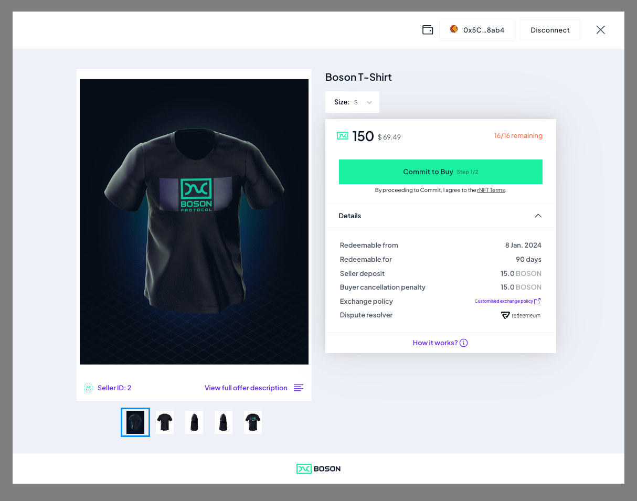
Task: Click the Seller ID: 2 link
Action: click(114, 388)
